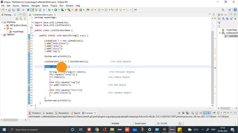The image size is (238, 133).
Task: Switch to the Javadoc tab
Action: point(48,113)
